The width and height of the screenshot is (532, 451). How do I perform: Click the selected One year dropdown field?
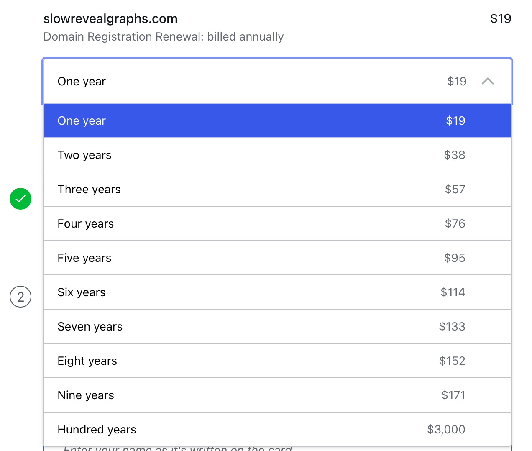tap(251, 81)
